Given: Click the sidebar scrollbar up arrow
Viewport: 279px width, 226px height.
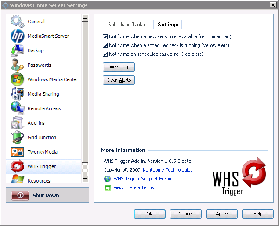Looking at the screenshot, I should point(85,18).
